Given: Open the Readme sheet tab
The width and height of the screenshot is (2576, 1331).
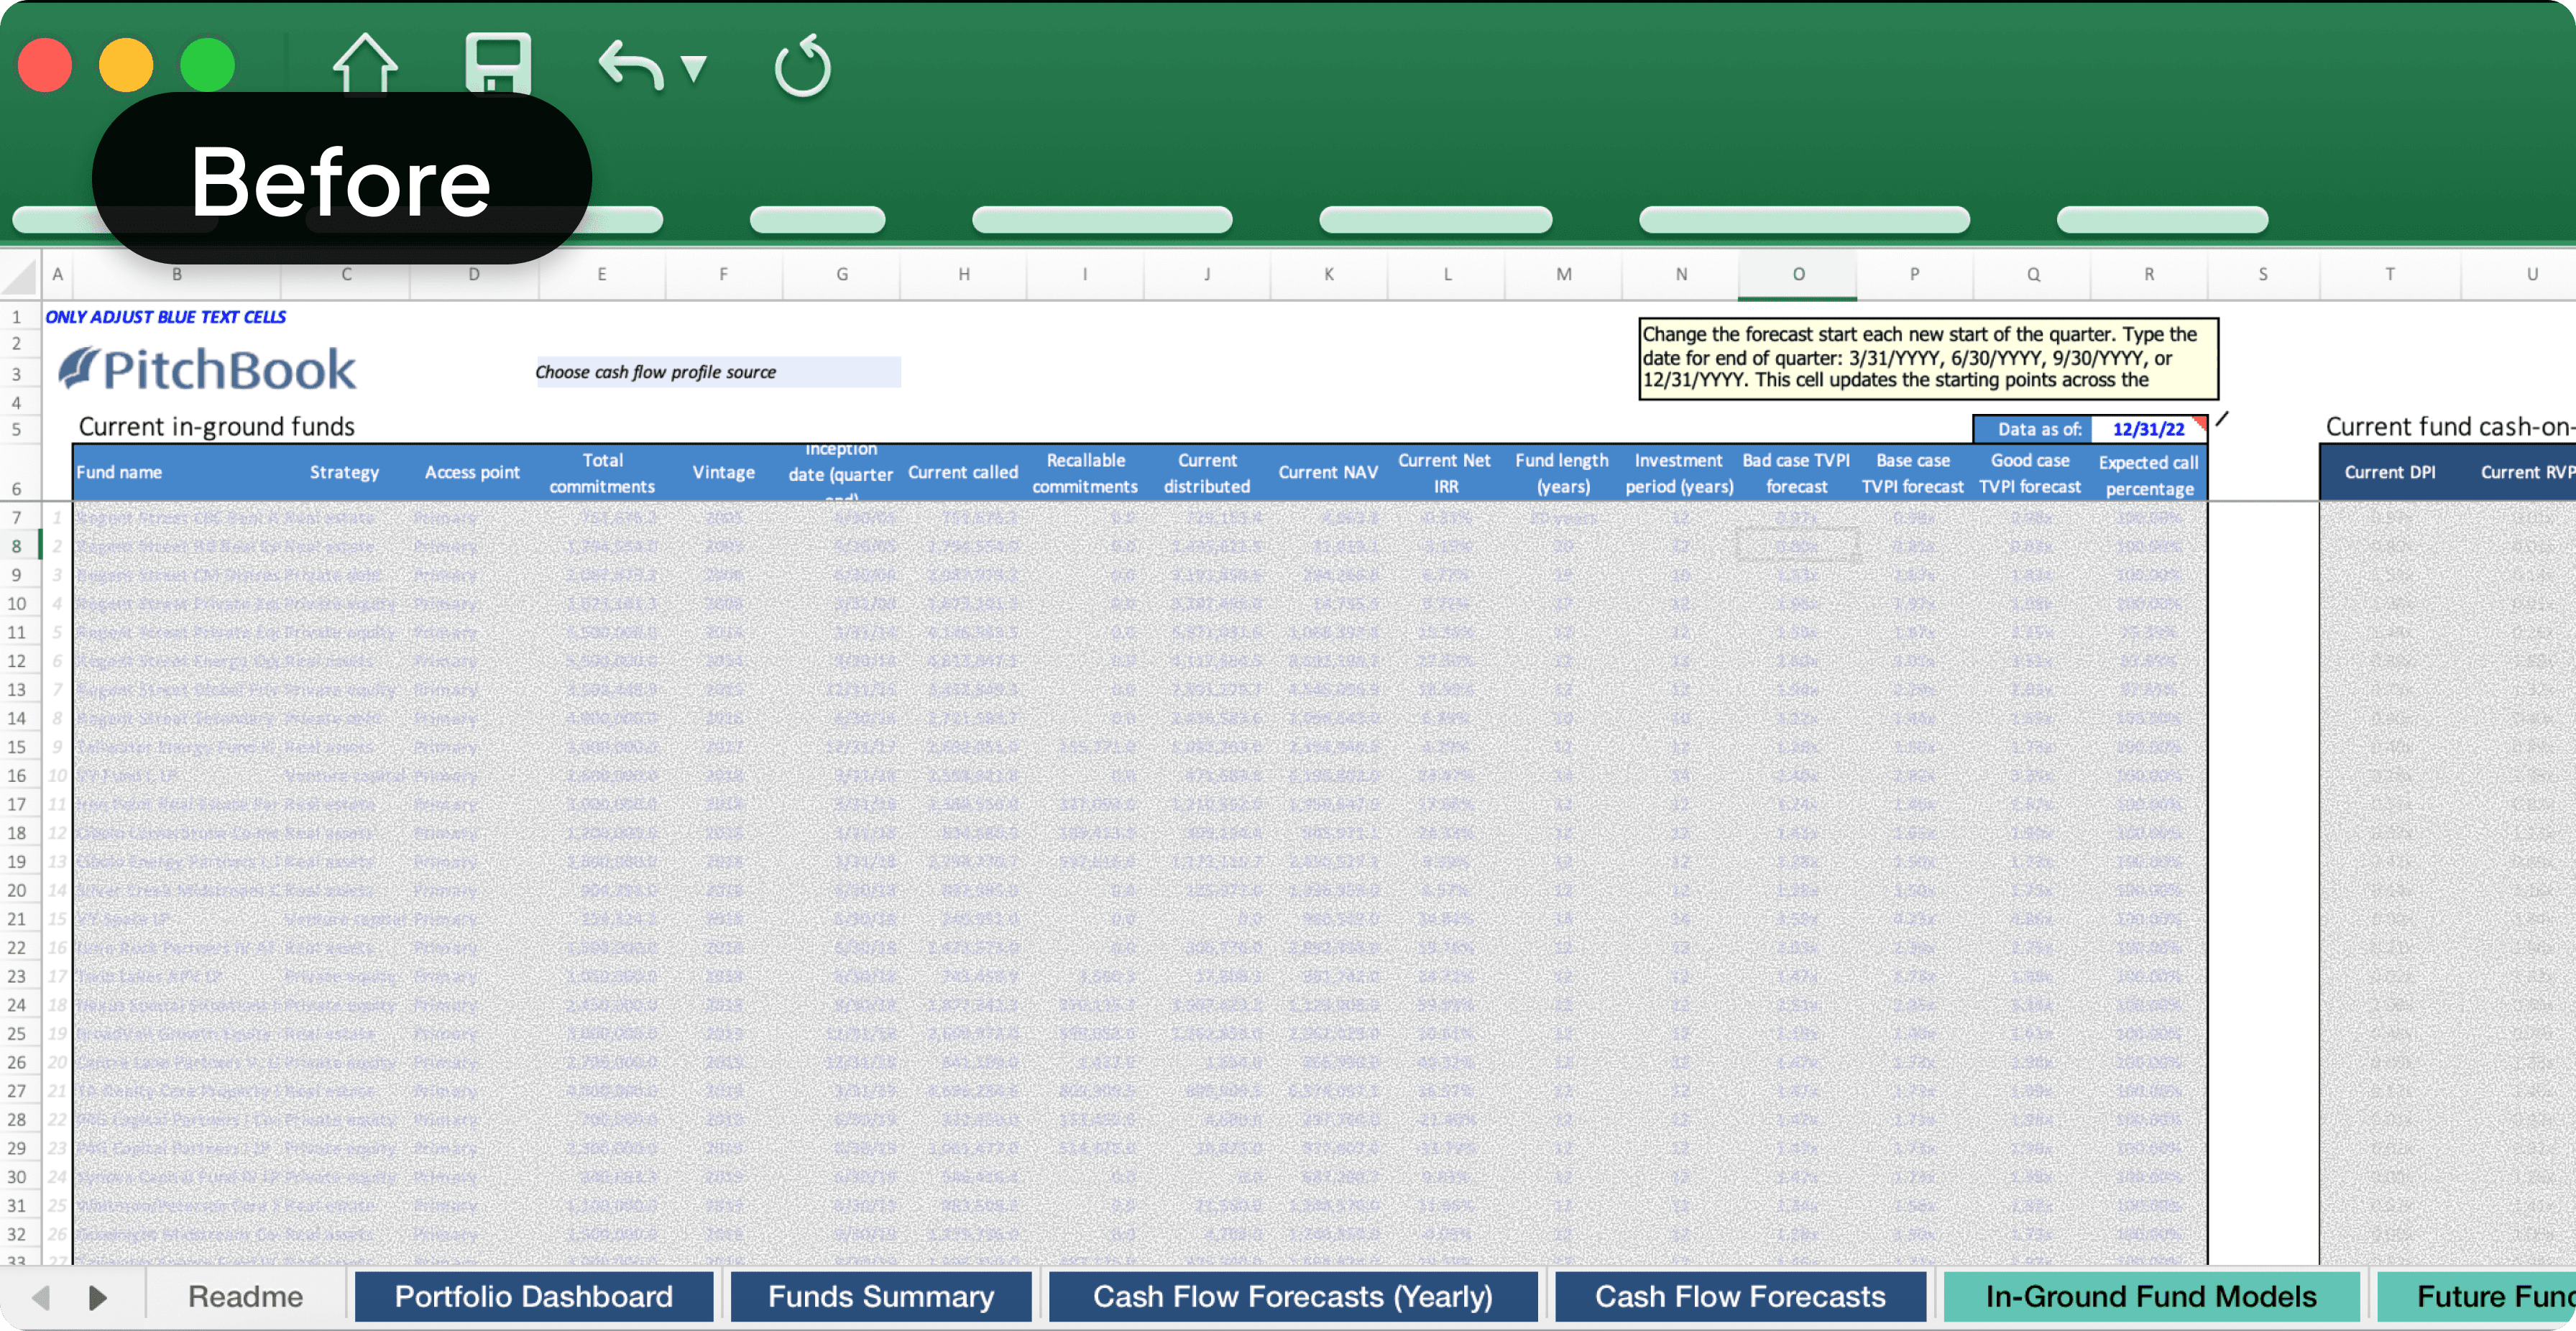Looking at the screenshot, I should (245, 1297).
